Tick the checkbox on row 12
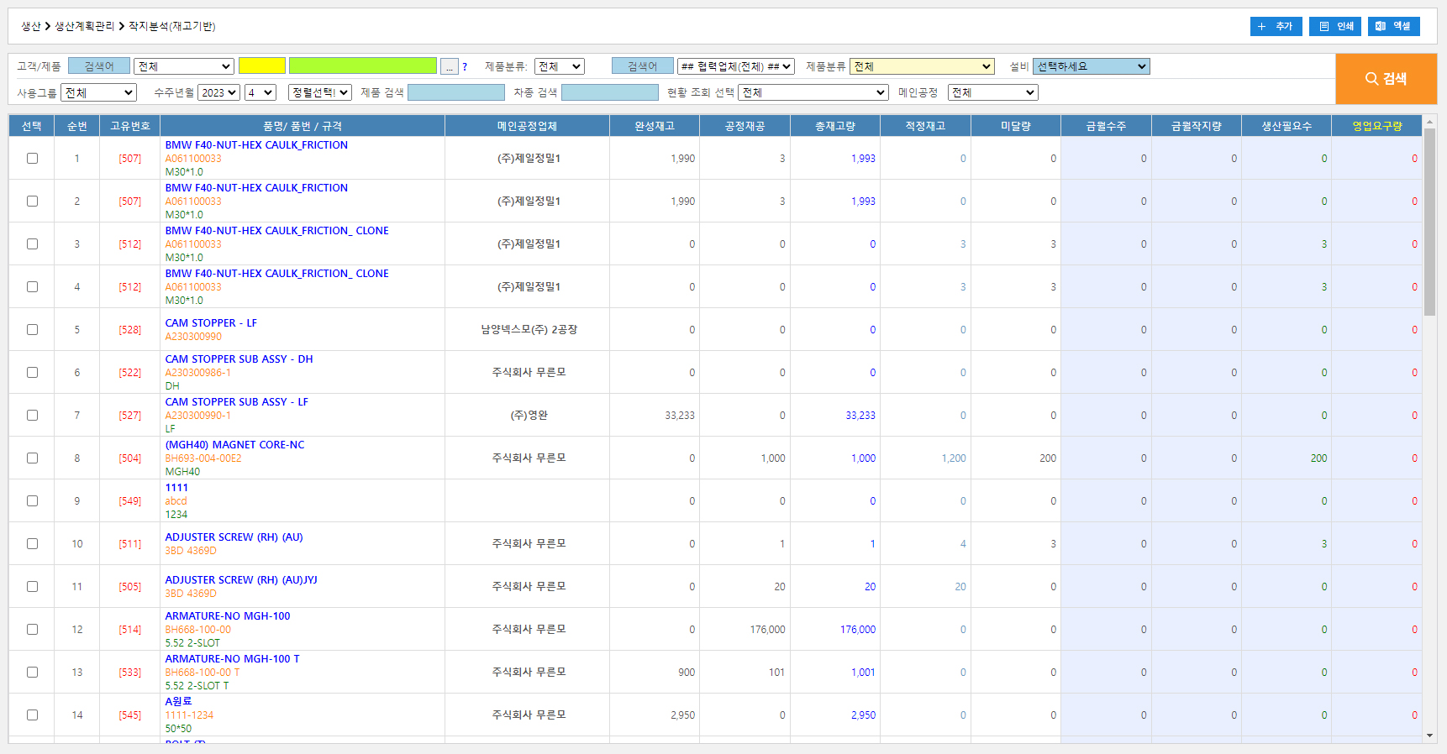The height and width of the screenshot is (754, 1447). tap(32, 629)
